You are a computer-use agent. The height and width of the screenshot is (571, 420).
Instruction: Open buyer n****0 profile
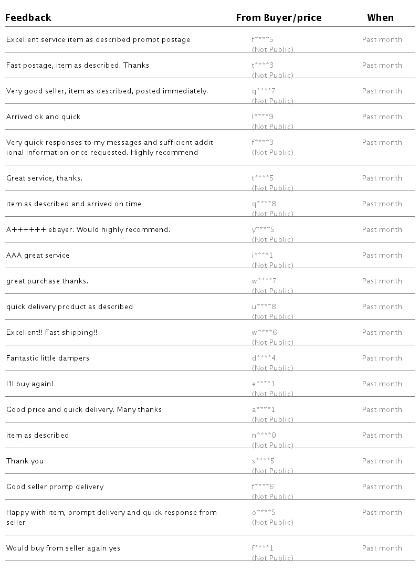click(264, 436)
